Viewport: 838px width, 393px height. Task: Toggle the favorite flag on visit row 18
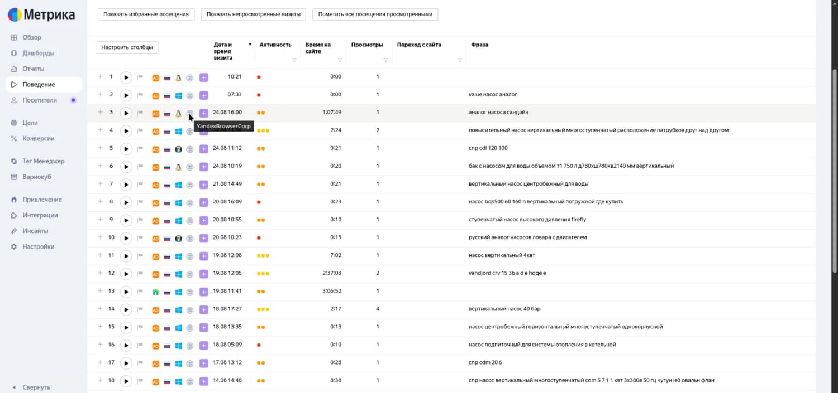click(x=140, y=381)
